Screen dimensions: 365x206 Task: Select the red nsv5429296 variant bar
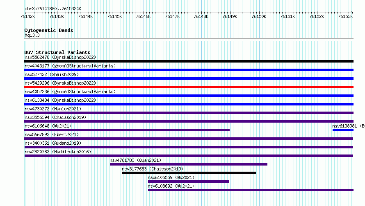pyautogui.click(x=189, y=87)
